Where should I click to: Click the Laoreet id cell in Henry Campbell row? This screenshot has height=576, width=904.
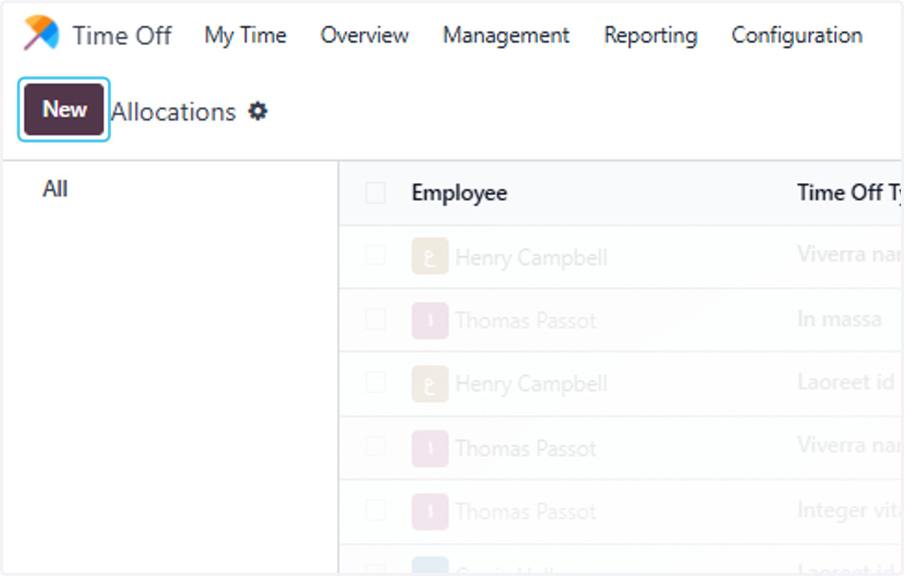pos(846,382)
